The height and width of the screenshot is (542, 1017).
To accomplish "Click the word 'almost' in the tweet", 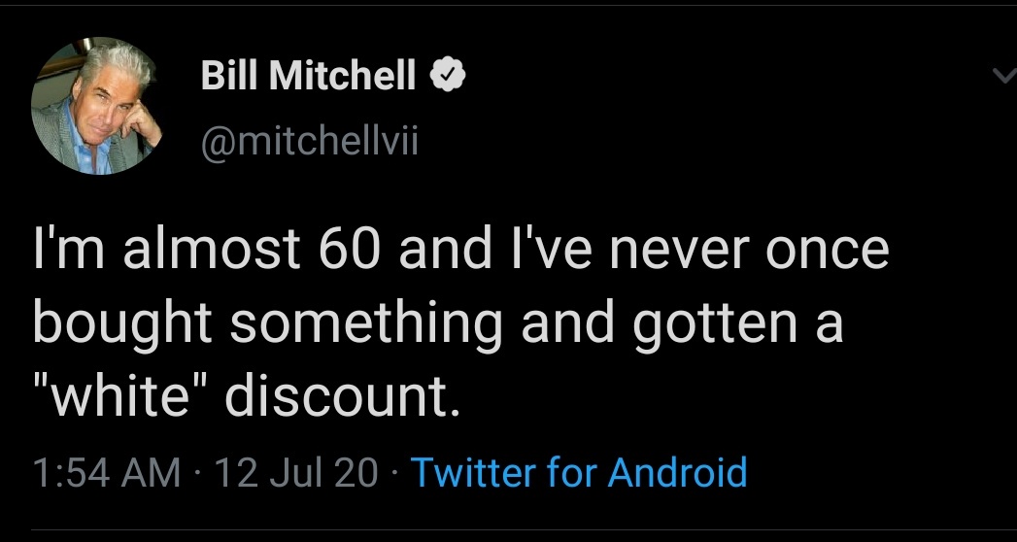I will pyautogui.click(x=202, y=250).
